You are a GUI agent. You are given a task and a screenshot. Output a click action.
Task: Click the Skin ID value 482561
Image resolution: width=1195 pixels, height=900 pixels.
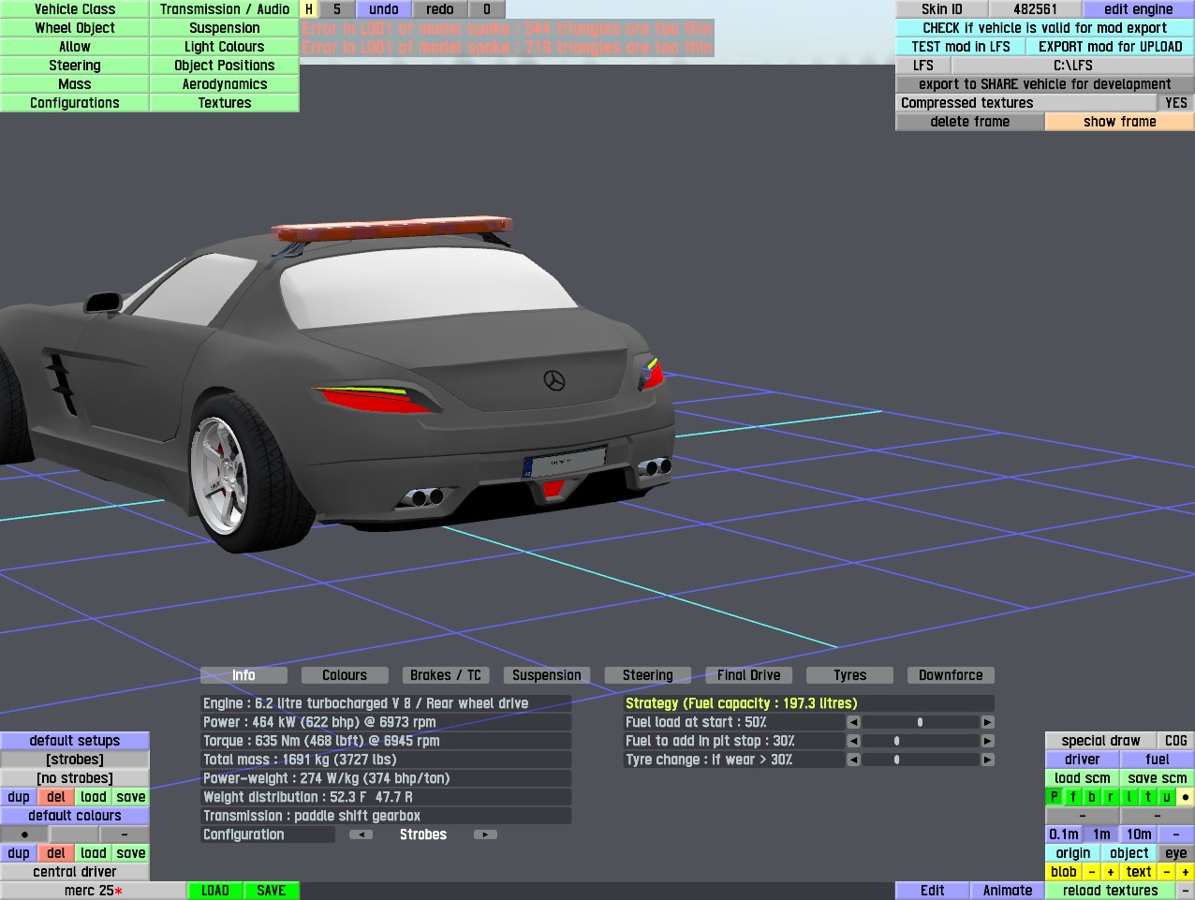click(1036, 9)
